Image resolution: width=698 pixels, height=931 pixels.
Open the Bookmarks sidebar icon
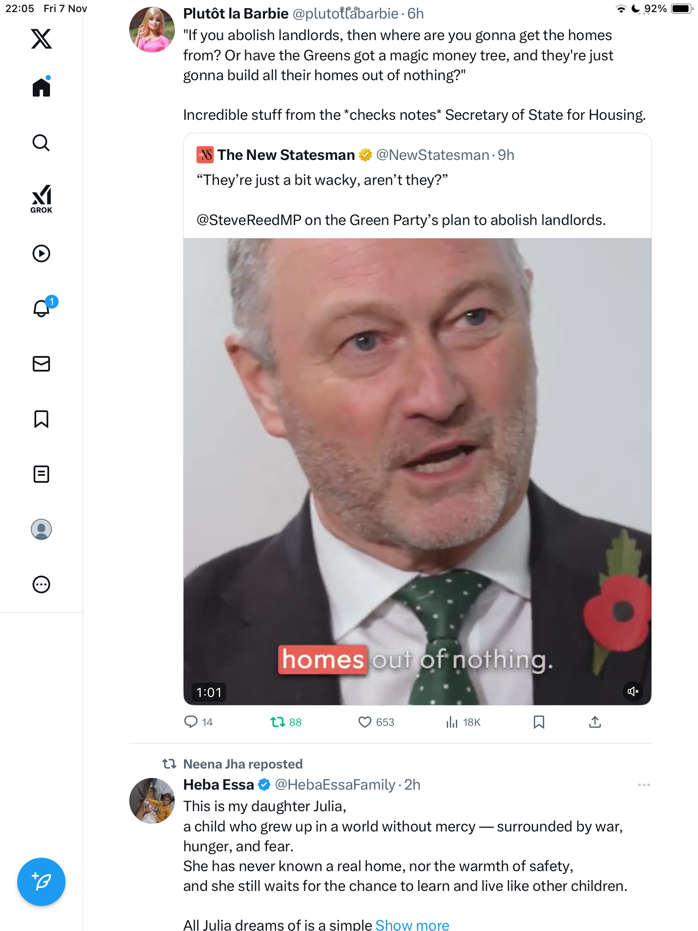(x=41, y=419)
